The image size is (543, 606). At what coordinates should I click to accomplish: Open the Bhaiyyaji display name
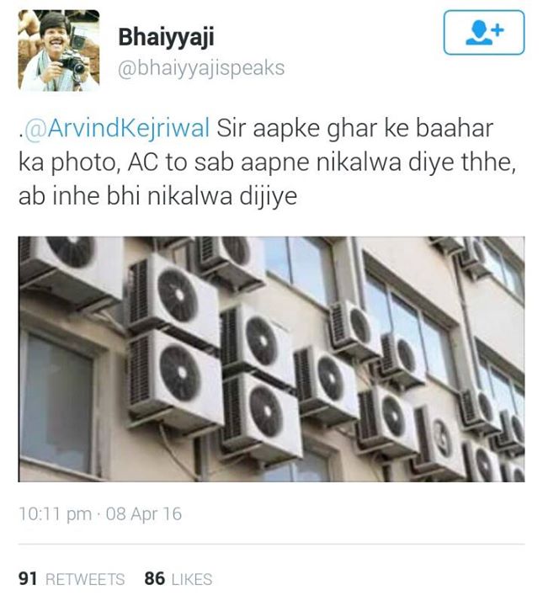coord(166,38)
